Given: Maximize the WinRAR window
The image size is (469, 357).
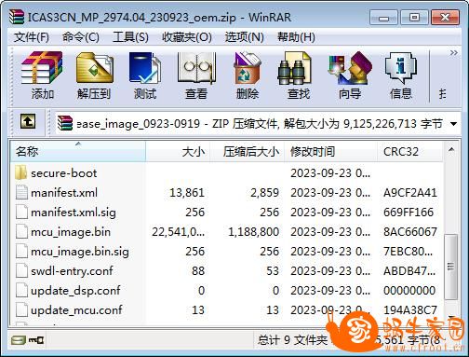Looking at the screenshot, I should [414, 18].
